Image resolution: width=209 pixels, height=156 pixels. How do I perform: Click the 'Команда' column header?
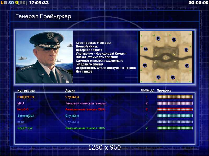(148, 90)
